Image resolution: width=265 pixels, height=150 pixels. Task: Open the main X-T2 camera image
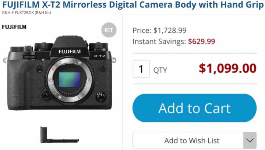coord(60,73)
